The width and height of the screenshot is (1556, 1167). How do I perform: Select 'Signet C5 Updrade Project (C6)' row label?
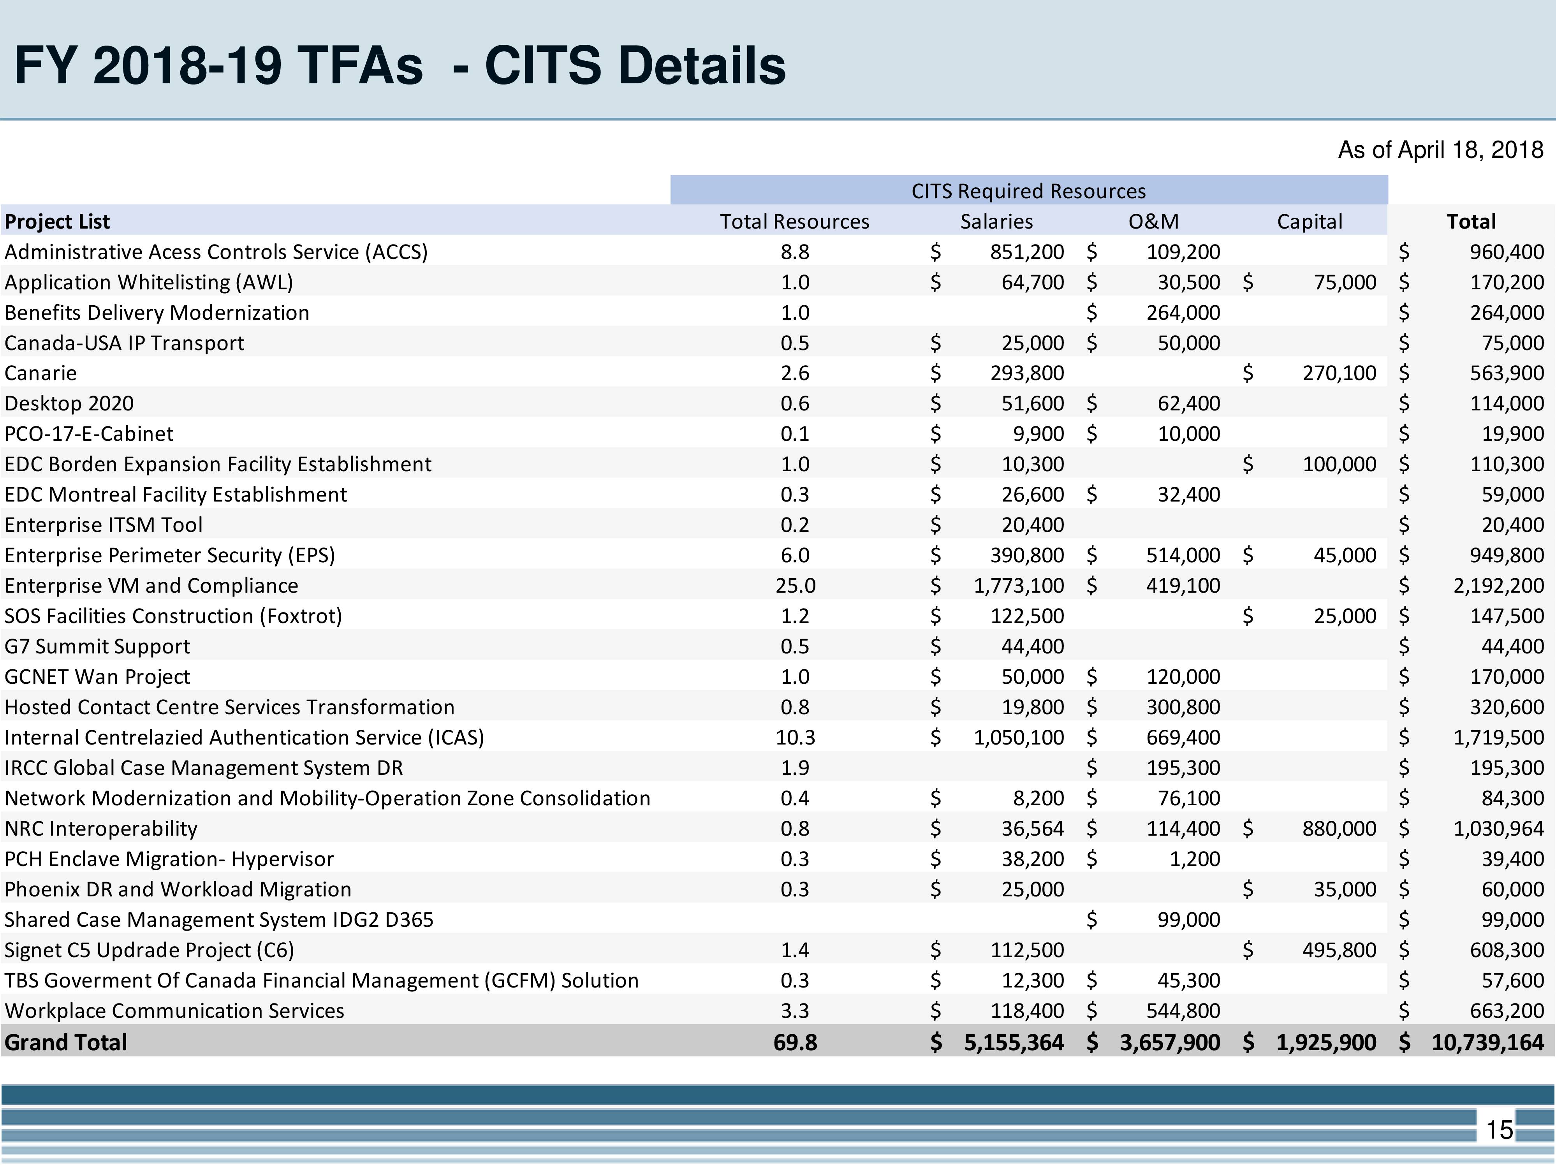(149, 950)
